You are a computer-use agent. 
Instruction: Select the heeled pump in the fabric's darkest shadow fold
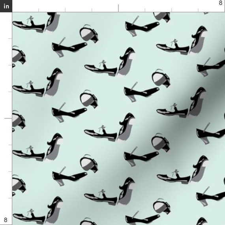click(x=210, y=133)
